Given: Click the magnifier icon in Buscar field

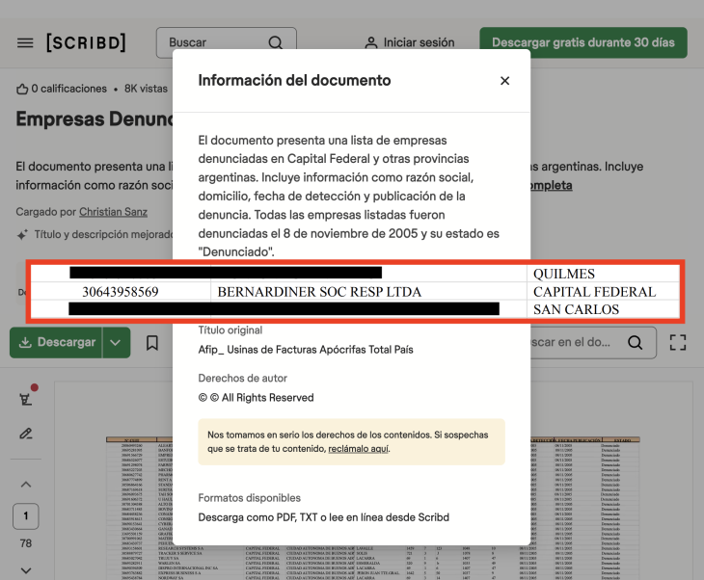Looking at the screenshot, I should [276, 43].
